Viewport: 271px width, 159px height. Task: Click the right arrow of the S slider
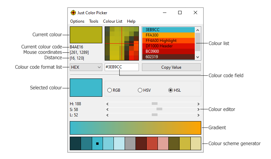tap(198, 110)
